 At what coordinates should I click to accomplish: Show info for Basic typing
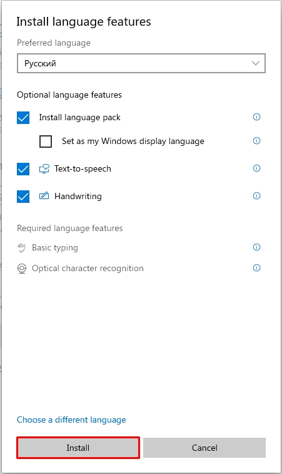pyautogui.click(x=256, y=247)
